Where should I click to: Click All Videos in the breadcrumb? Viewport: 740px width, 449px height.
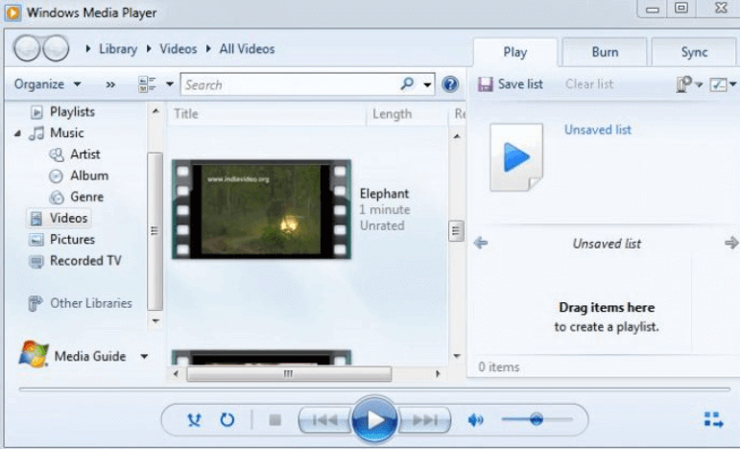[x=247, y=49]
